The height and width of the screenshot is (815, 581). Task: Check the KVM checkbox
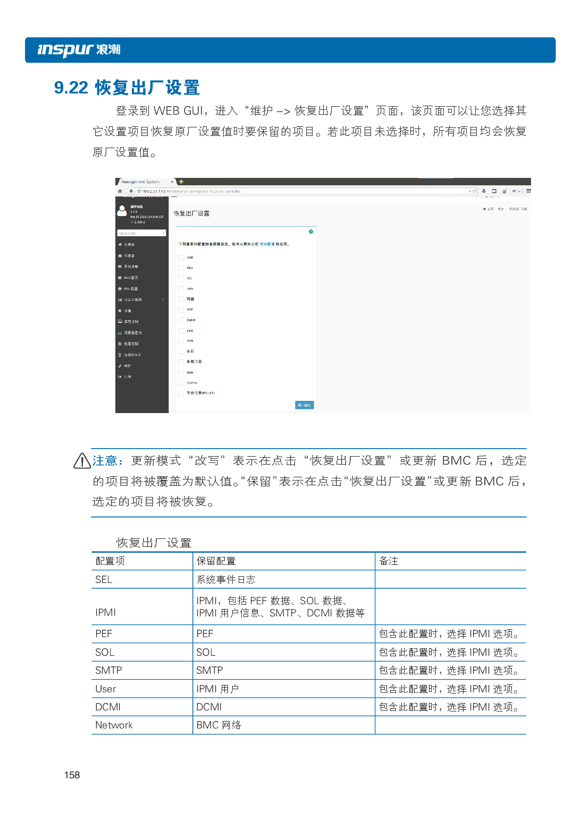coord(181,341)
